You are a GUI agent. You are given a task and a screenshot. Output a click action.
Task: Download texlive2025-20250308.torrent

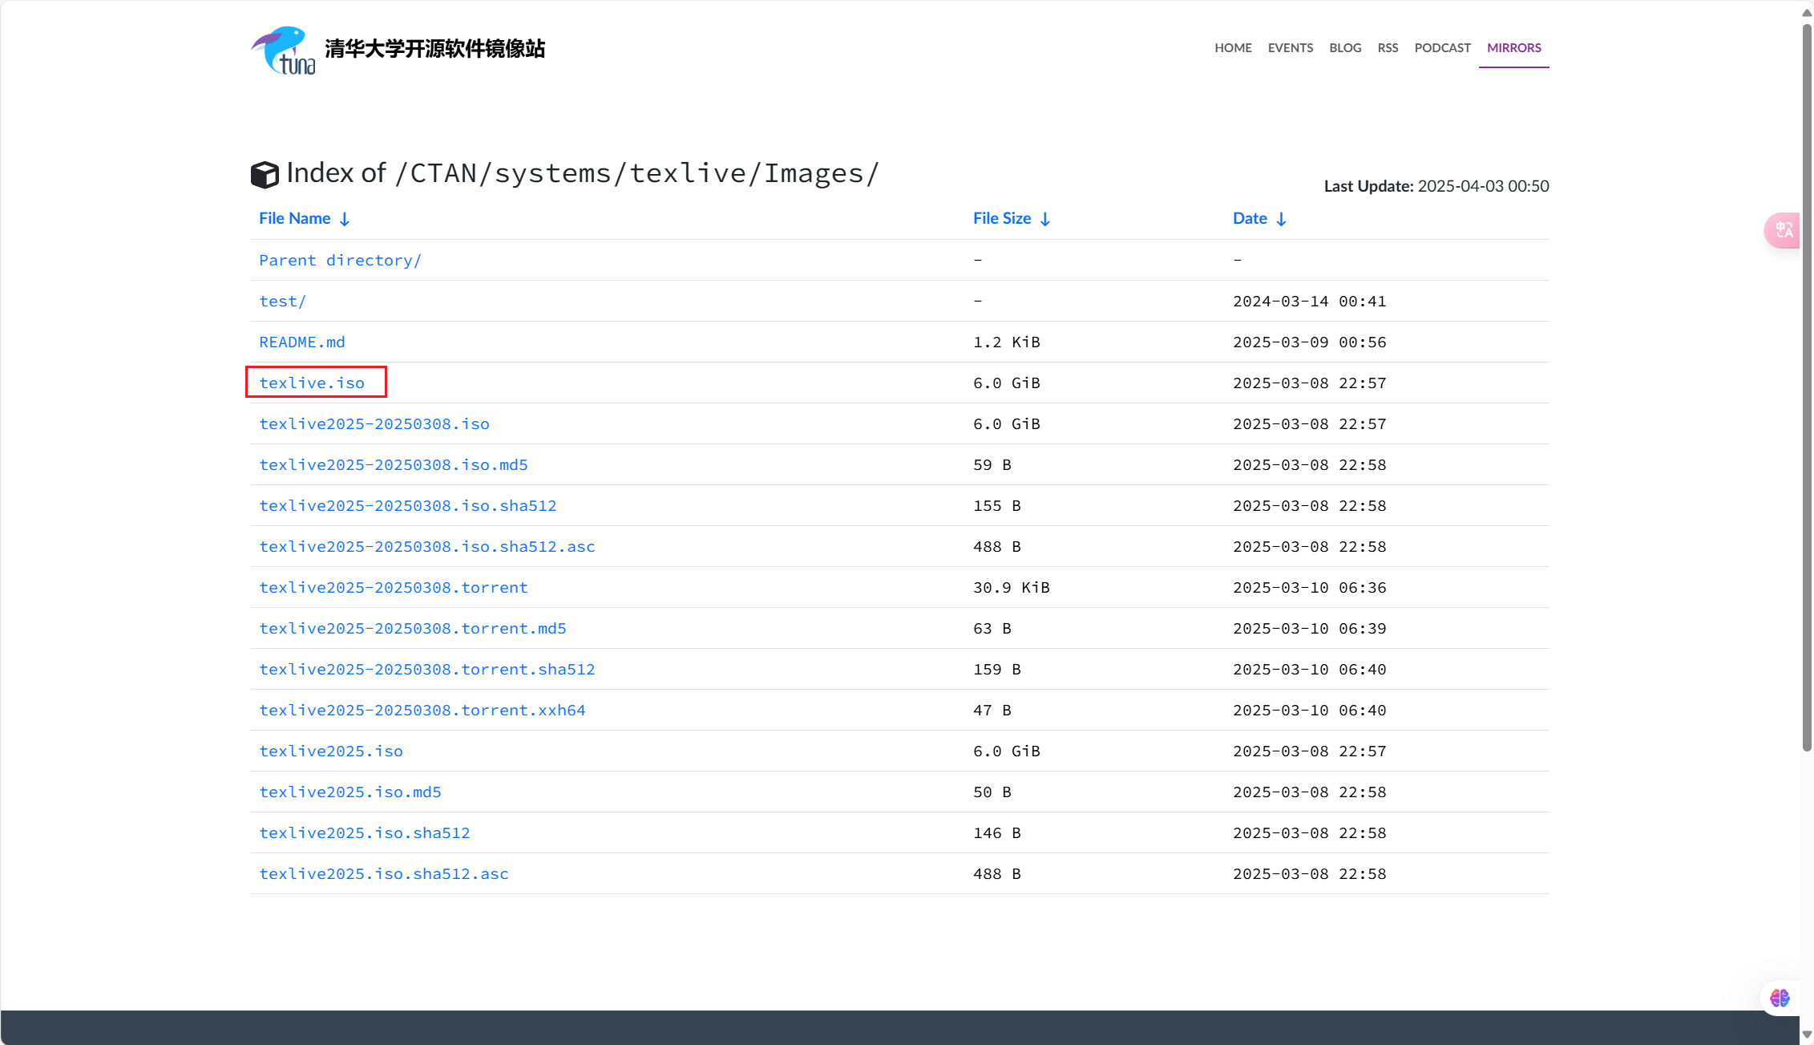coord(393,587)
